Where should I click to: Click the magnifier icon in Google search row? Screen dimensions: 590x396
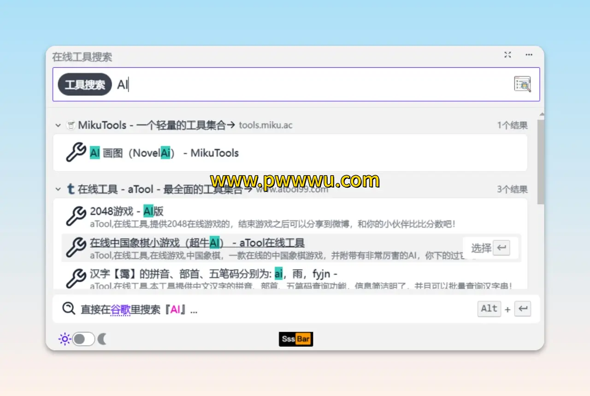point(69,309)
